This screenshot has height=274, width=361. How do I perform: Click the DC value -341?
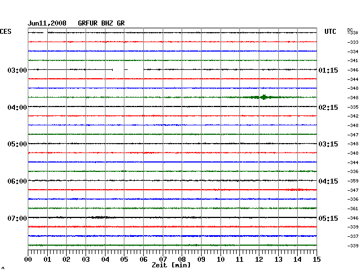click(353, 60)
